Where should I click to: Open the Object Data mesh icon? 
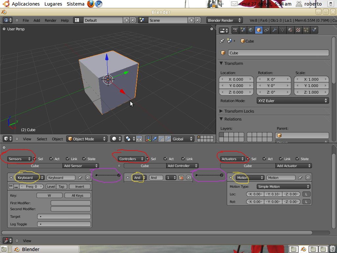point(282,30)
